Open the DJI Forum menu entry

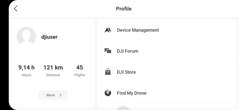tap(127, 51)
